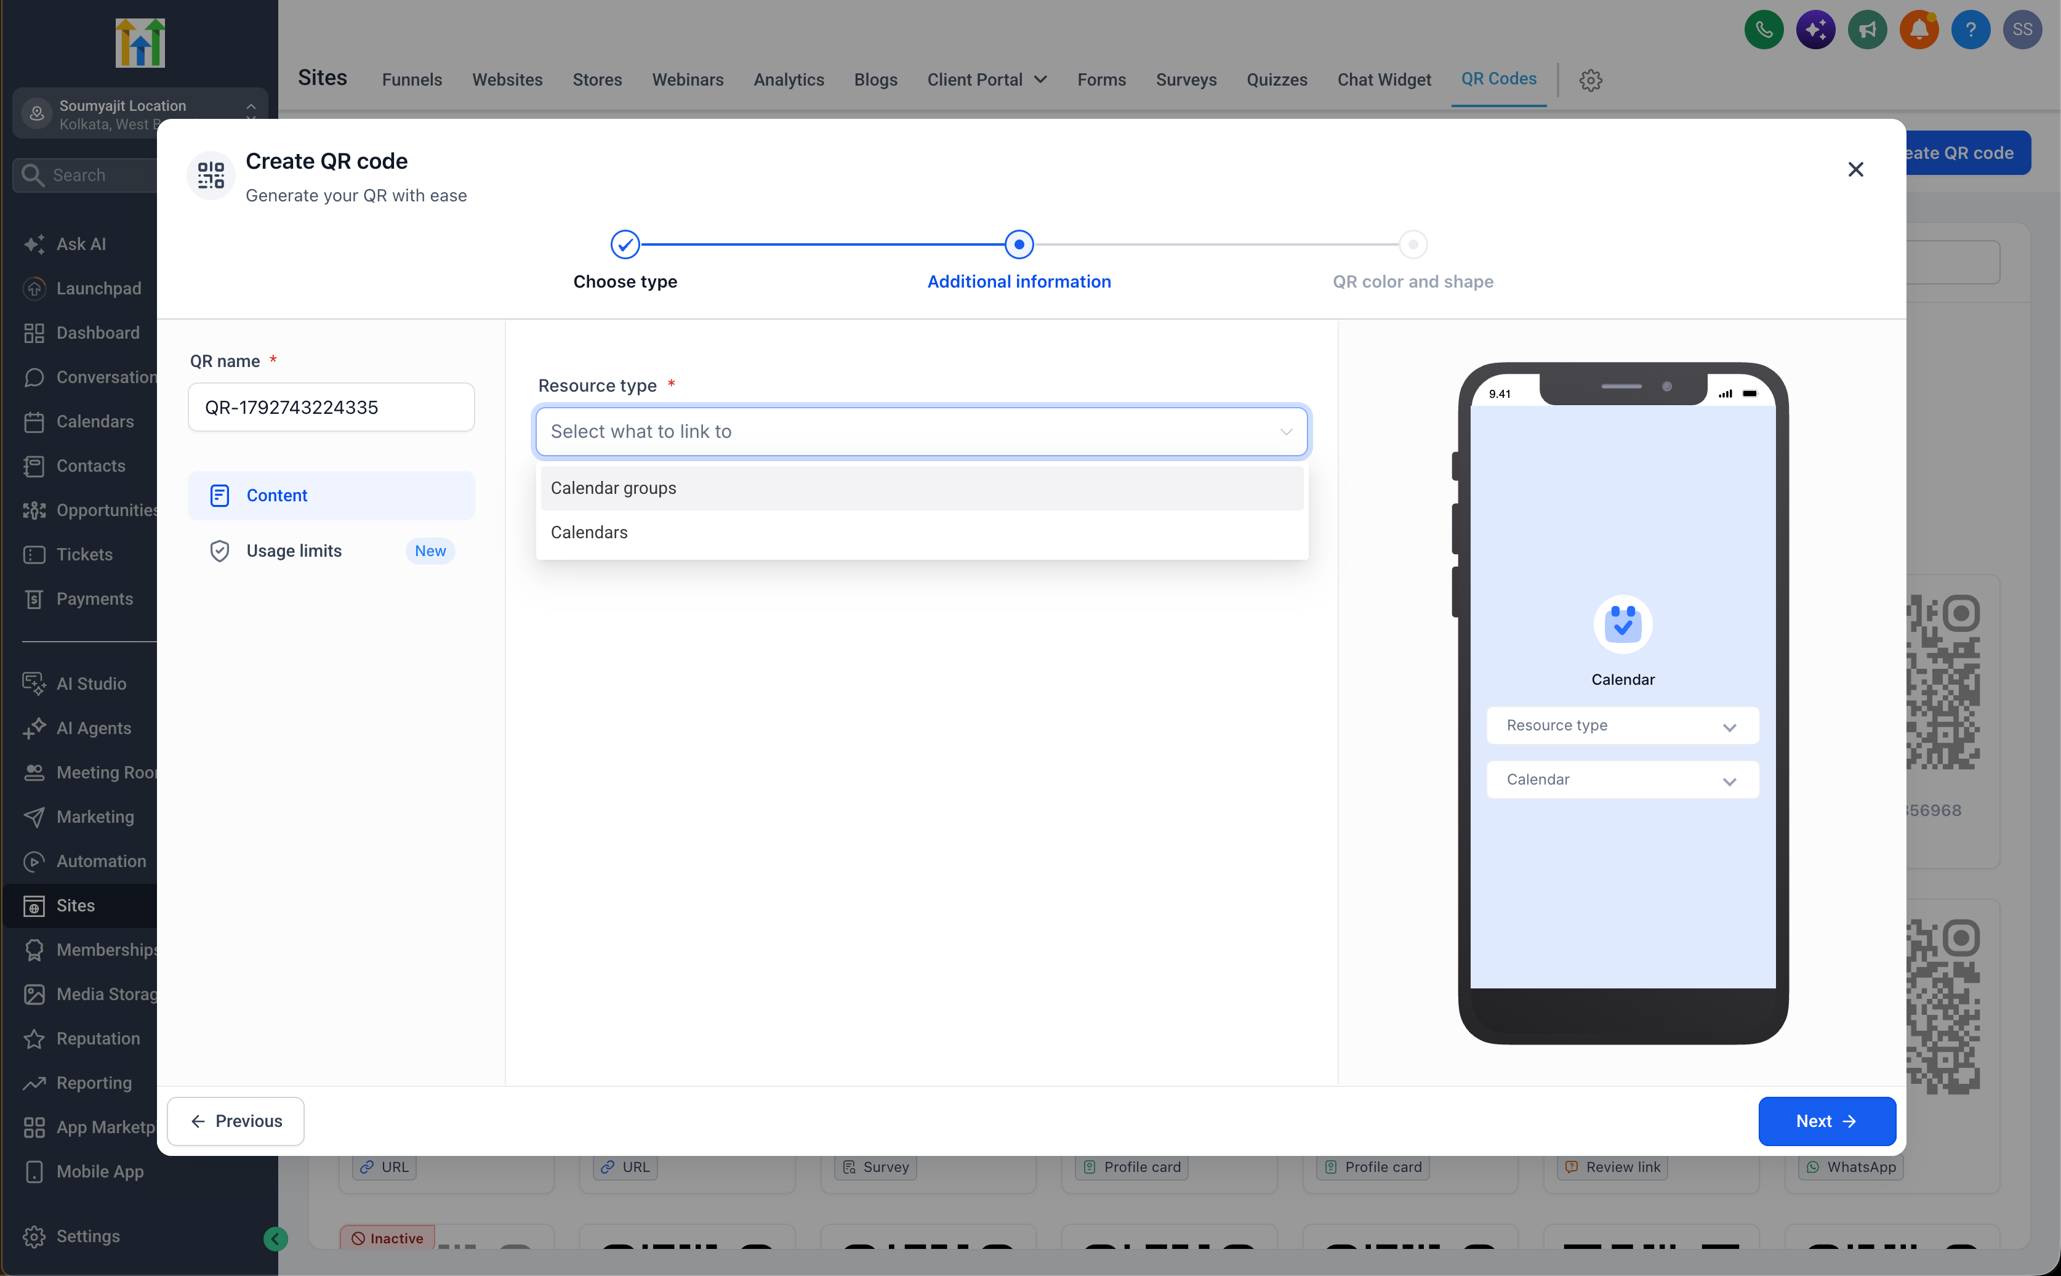Collapse sidebar with green arrow icon
This screenshot has width=2061, height=1276.
pyautogui.click(x=275, y=1238)
